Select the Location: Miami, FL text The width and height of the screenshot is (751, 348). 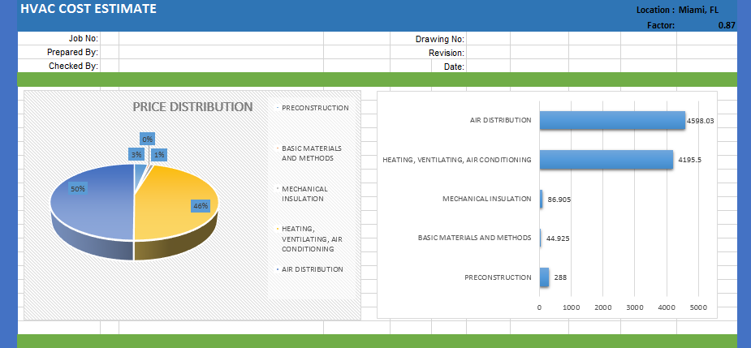click(677, 10)
